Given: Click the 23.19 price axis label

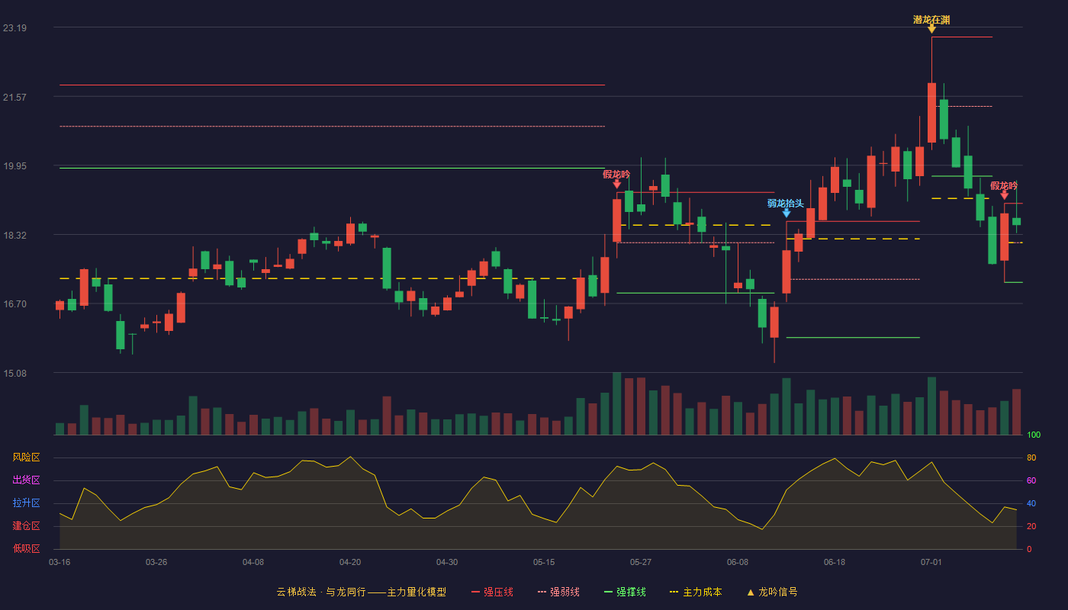Looking at the screenshot, I should 14,28.
